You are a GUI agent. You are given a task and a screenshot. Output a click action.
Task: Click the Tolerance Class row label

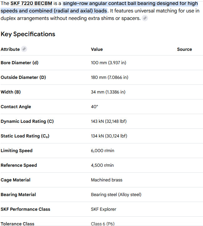click(17, 224)
